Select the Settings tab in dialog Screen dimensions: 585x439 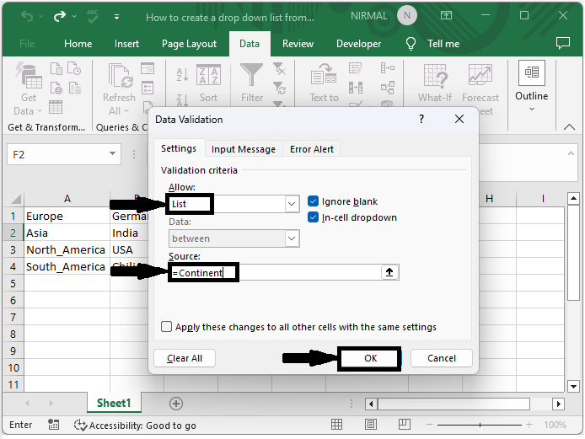point(179,148)
